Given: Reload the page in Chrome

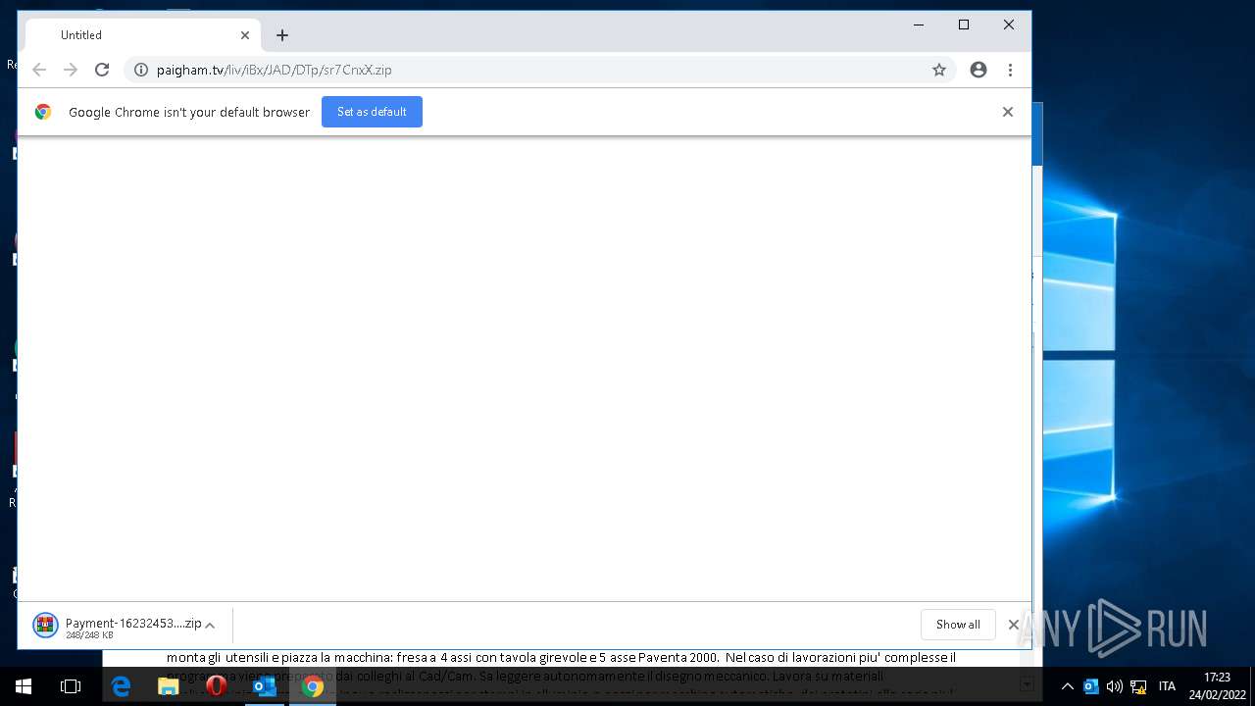Looking at the screenshot, I should tap(102, 70).
